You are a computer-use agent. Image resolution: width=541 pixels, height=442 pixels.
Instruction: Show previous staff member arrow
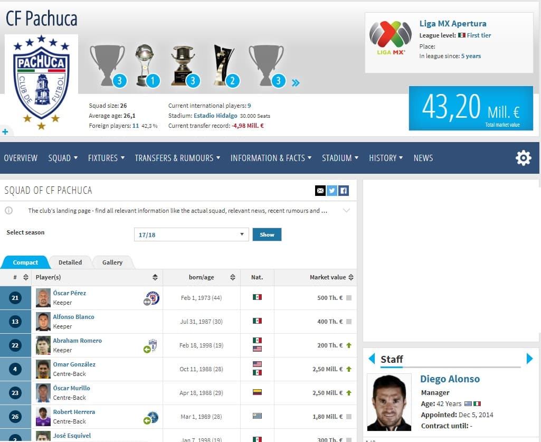tap(371, 359)
